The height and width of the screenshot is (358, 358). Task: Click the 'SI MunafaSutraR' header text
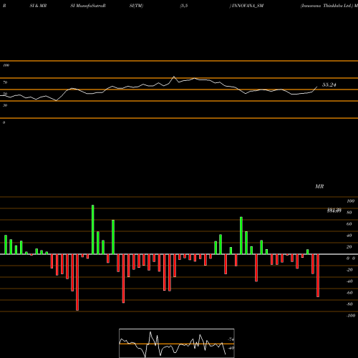88,6
